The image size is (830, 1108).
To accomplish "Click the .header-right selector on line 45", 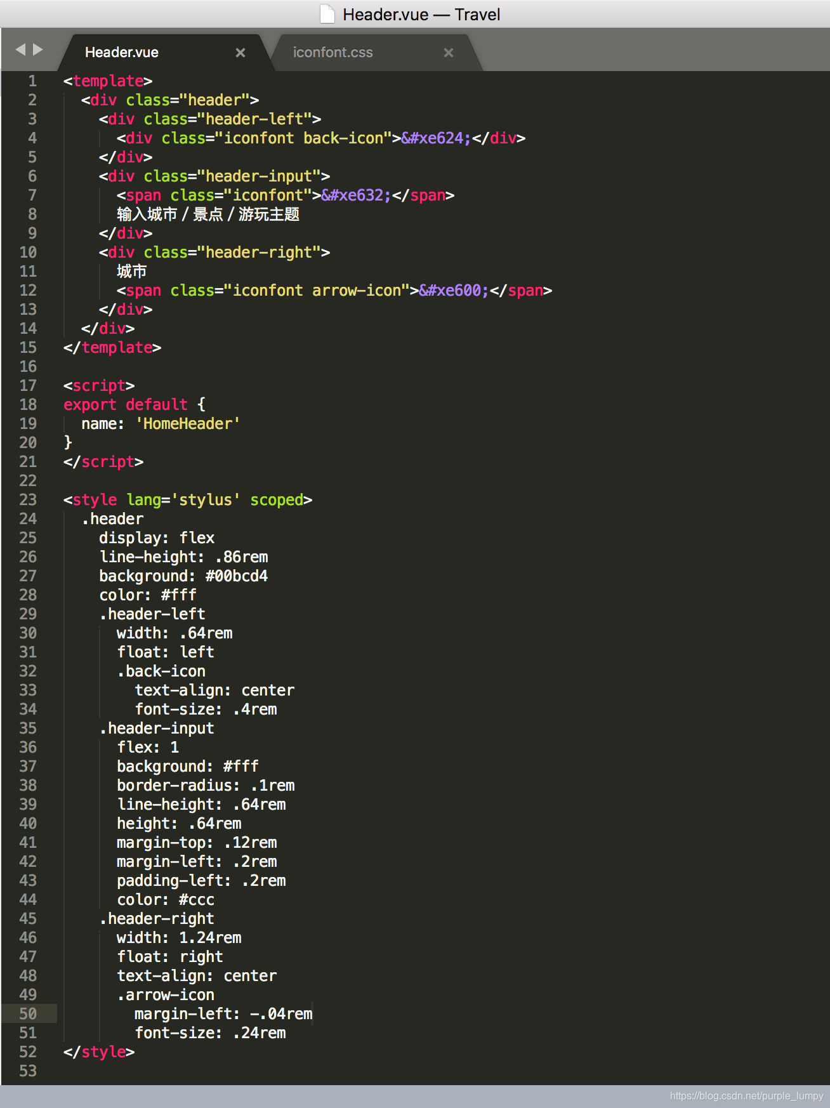I will pyautogui.click(x=157, y=919).
